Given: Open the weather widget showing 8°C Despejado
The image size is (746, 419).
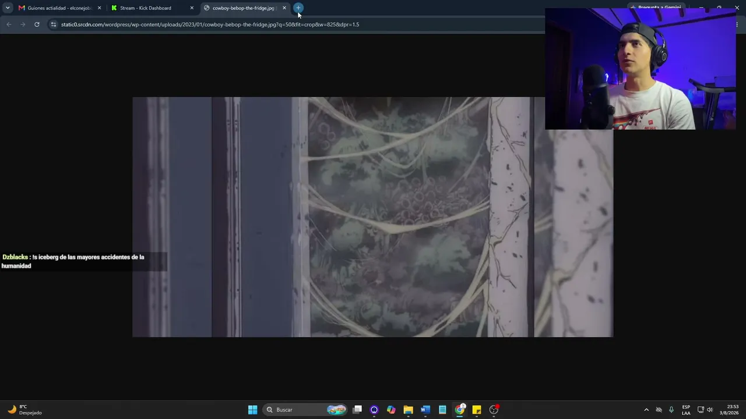Looking at the screenshot, I should click(24, 410).
